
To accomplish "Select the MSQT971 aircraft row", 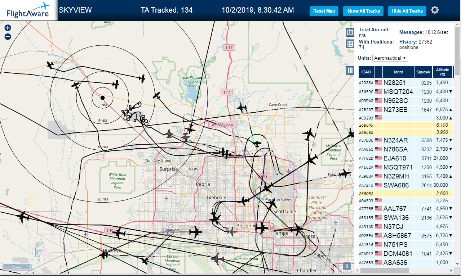I will (x=405, y=167).
